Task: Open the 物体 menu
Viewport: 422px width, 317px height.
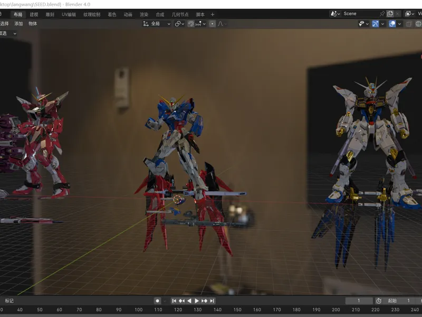Action: point(33,24)
